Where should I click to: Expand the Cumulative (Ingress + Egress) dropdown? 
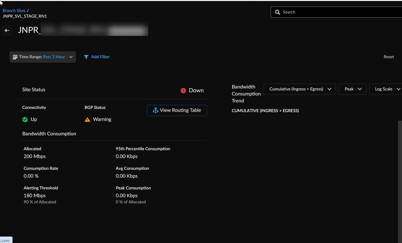(x=300, y=89)
